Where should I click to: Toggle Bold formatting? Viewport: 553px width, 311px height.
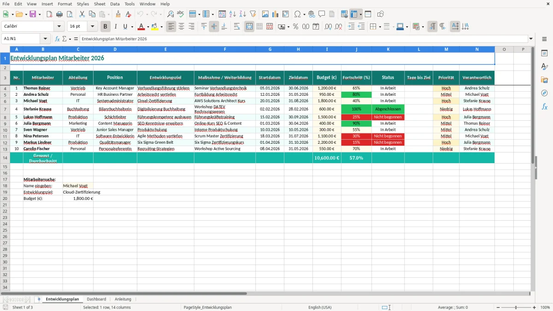tap(106, 27)
